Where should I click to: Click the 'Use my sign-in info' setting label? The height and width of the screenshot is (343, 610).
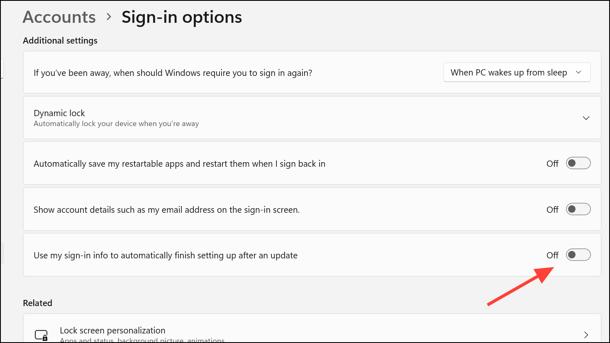click(x=166, y=255)
